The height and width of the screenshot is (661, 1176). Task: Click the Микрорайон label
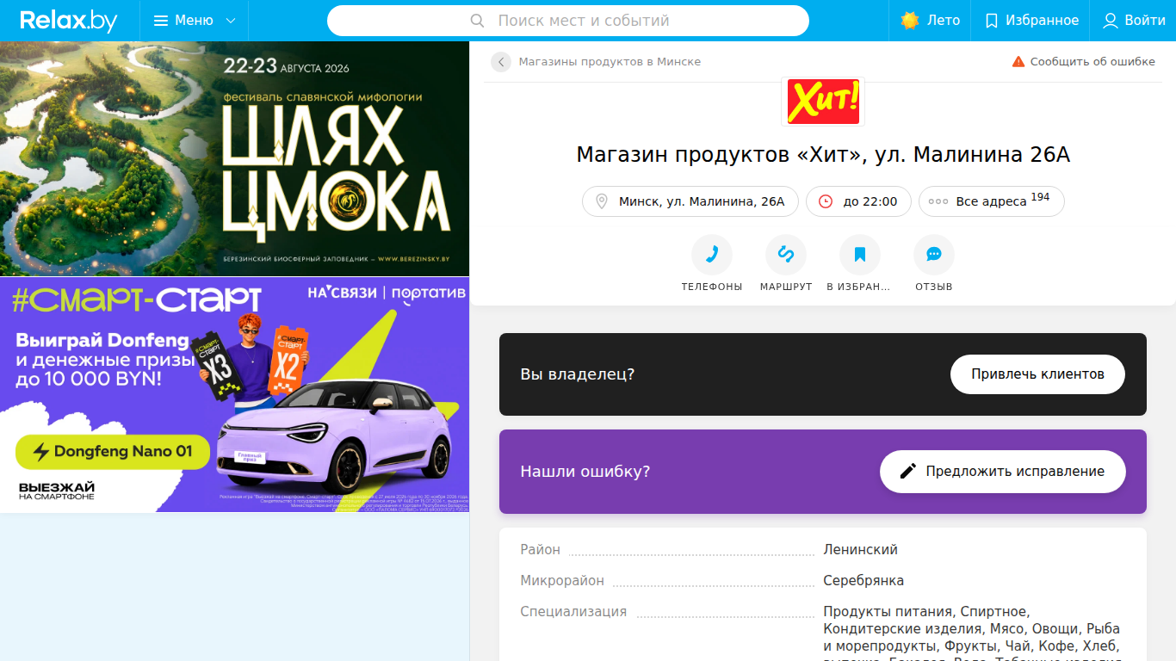562,580
